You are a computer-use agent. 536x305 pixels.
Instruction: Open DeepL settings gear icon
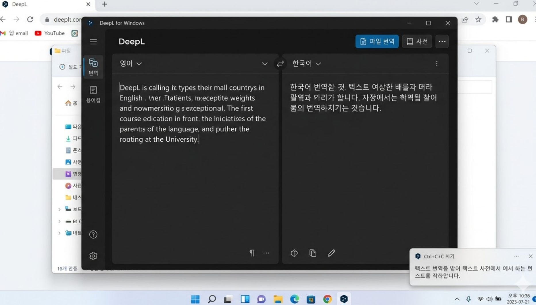pos(93,256)
